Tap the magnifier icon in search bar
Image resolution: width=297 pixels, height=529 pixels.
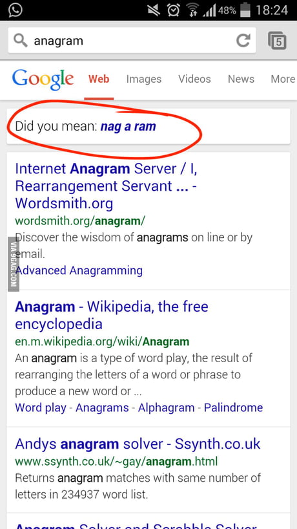click(21, 41)
